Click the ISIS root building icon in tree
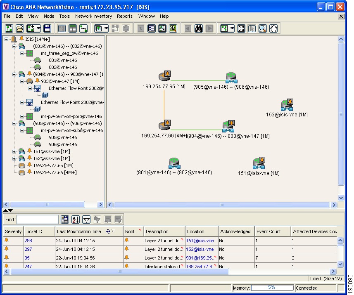Image resolution: width=354 pixels, height=295 pixels. (x=14, y=39)
